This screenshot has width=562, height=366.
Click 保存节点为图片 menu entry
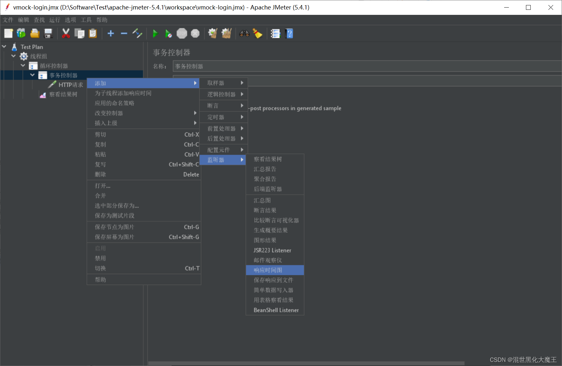[144, 227]
